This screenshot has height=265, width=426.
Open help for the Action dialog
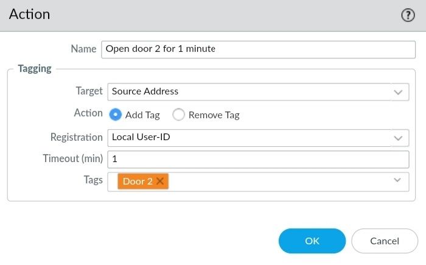click(408, 15)
